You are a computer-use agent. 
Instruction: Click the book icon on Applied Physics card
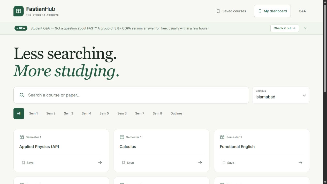click(22, 137)
